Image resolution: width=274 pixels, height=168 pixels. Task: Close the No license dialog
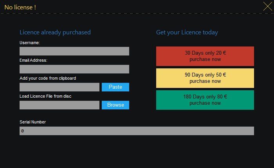[267, 6]
